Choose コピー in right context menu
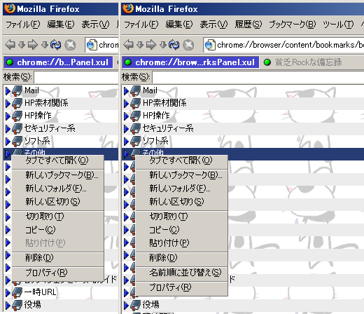 pos(181,230)
